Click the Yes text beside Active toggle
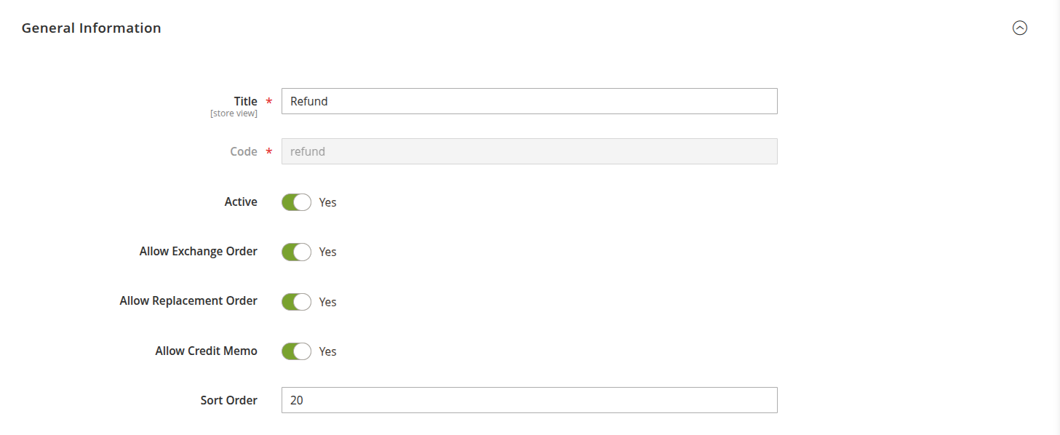The width and height of the screenshot is (1060, 435). [x=328, y=202]
